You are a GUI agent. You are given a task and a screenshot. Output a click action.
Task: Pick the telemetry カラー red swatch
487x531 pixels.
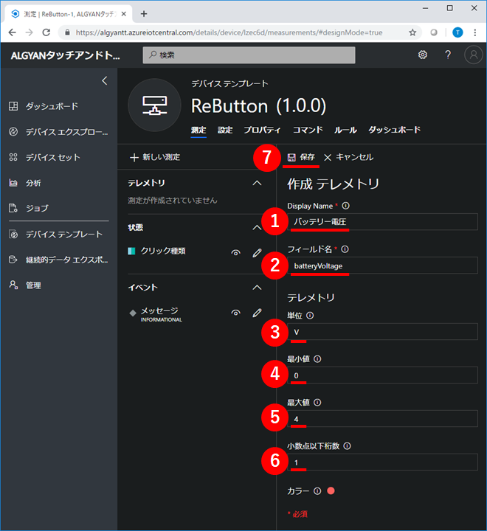pos(331,490)
